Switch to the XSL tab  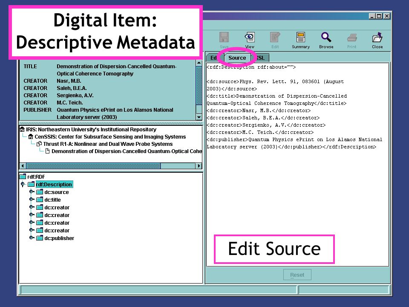[x=260, y=58]
